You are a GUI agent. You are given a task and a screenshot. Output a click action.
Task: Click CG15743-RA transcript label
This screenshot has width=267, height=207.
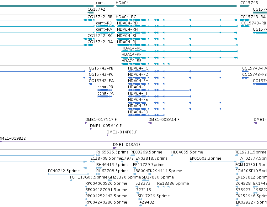tap(253, 17)
